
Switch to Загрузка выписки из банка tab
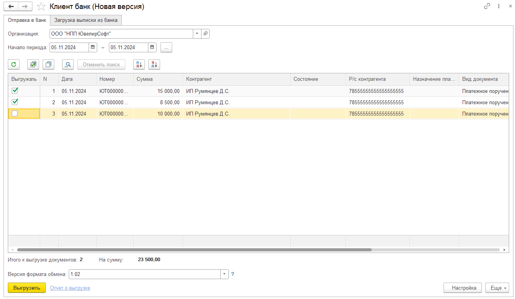pos(86,20)
